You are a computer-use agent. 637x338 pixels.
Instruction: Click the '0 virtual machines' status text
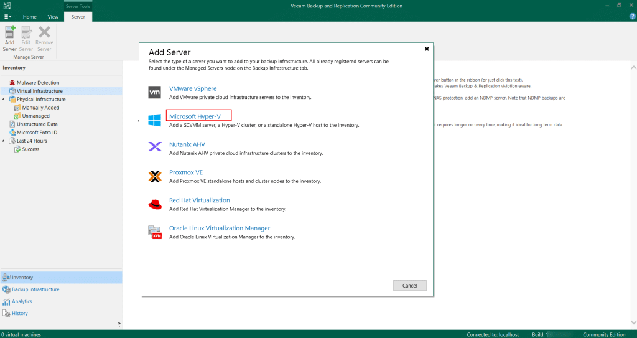tap(21, 334)
